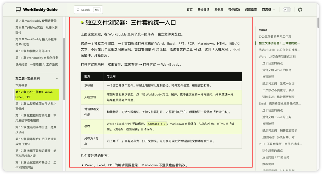Jump to 二次修改不要重写 in contents
Viewport: 322px width, 174px height.
click(x=280, y=90)
